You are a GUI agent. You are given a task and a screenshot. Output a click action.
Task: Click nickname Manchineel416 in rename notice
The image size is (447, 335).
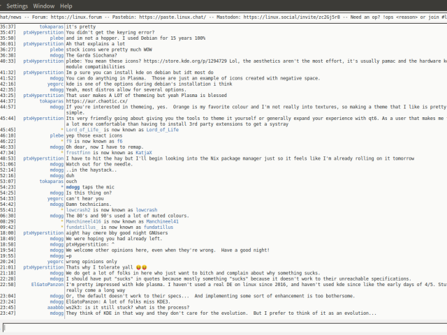pos(84,222)
